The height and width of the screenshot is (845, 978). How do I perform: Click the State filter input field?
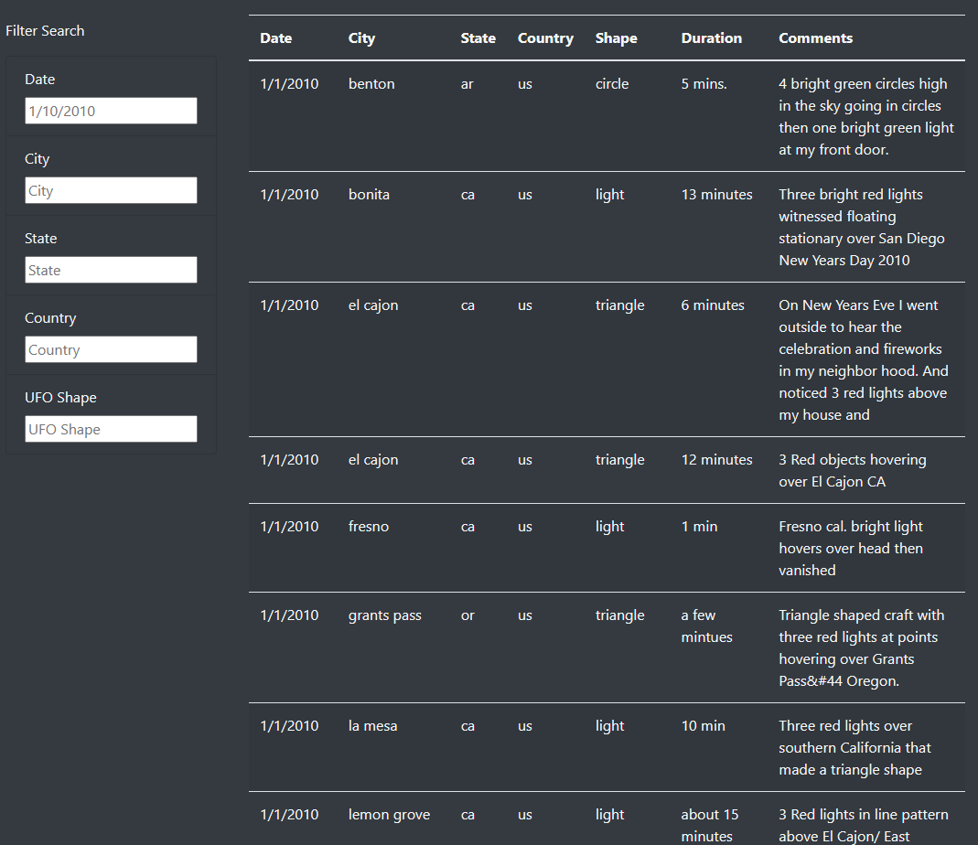110,270
